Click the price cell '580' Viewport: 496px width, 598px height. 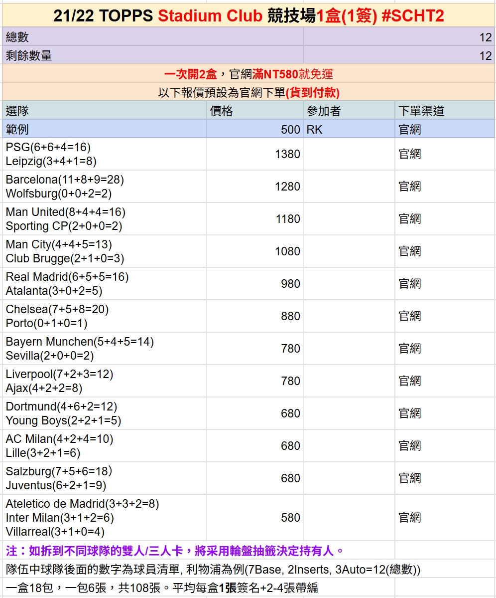click(x=254, y=518)
